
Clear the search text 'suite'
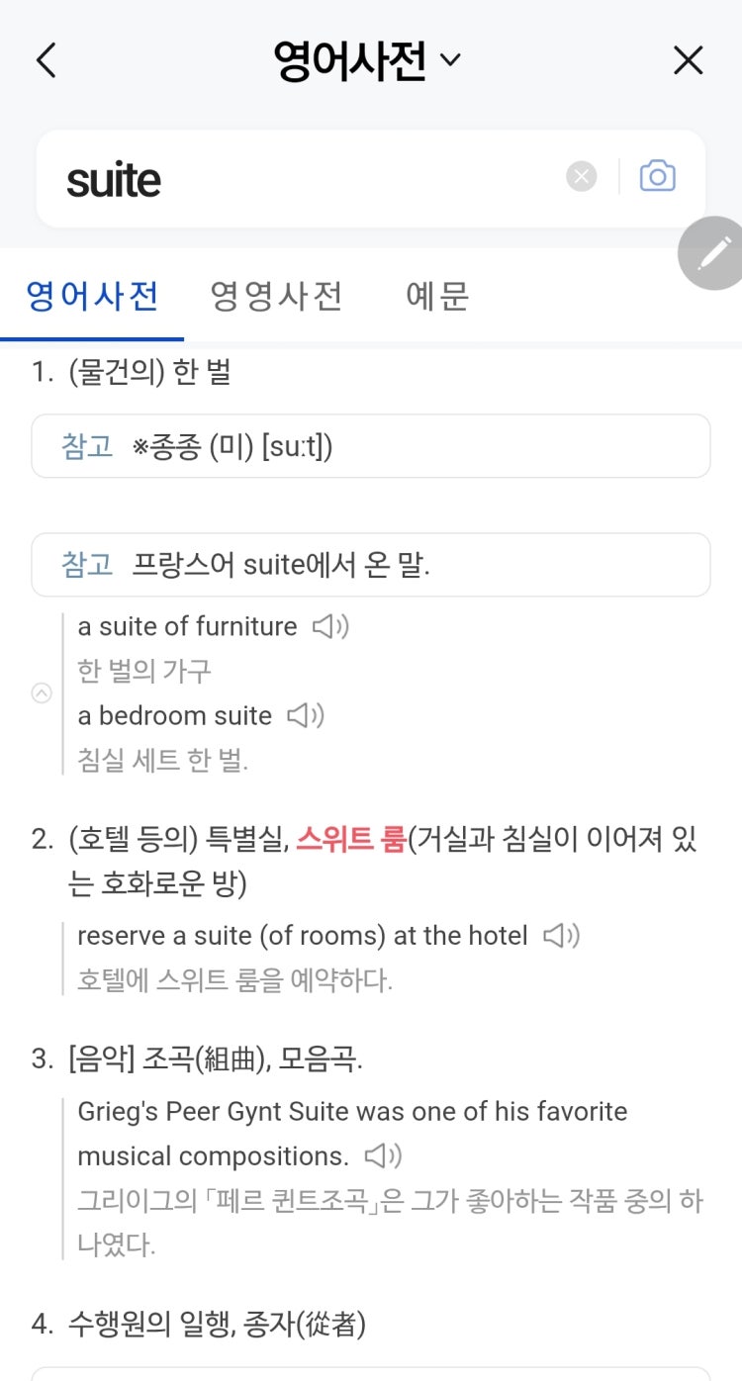coord(582,177)
